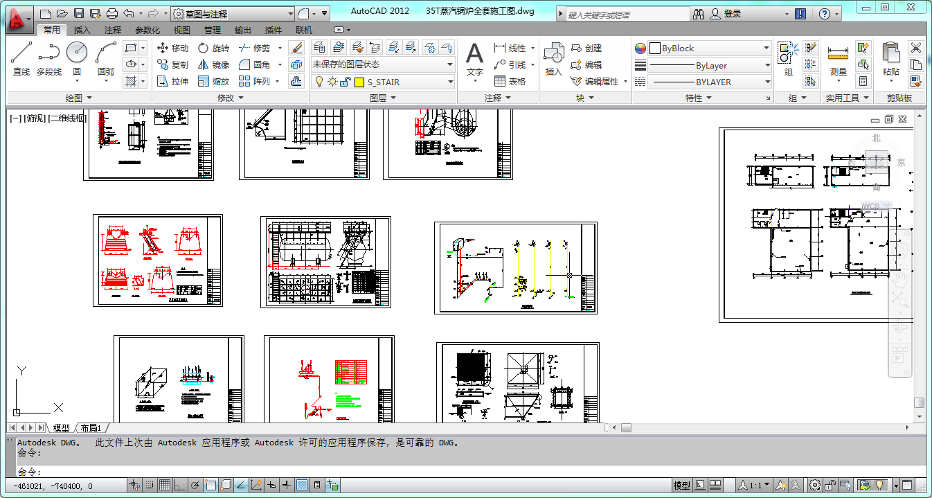Click the 复制 (Copy) tool
932x498 pixels.
pos(173,64)
